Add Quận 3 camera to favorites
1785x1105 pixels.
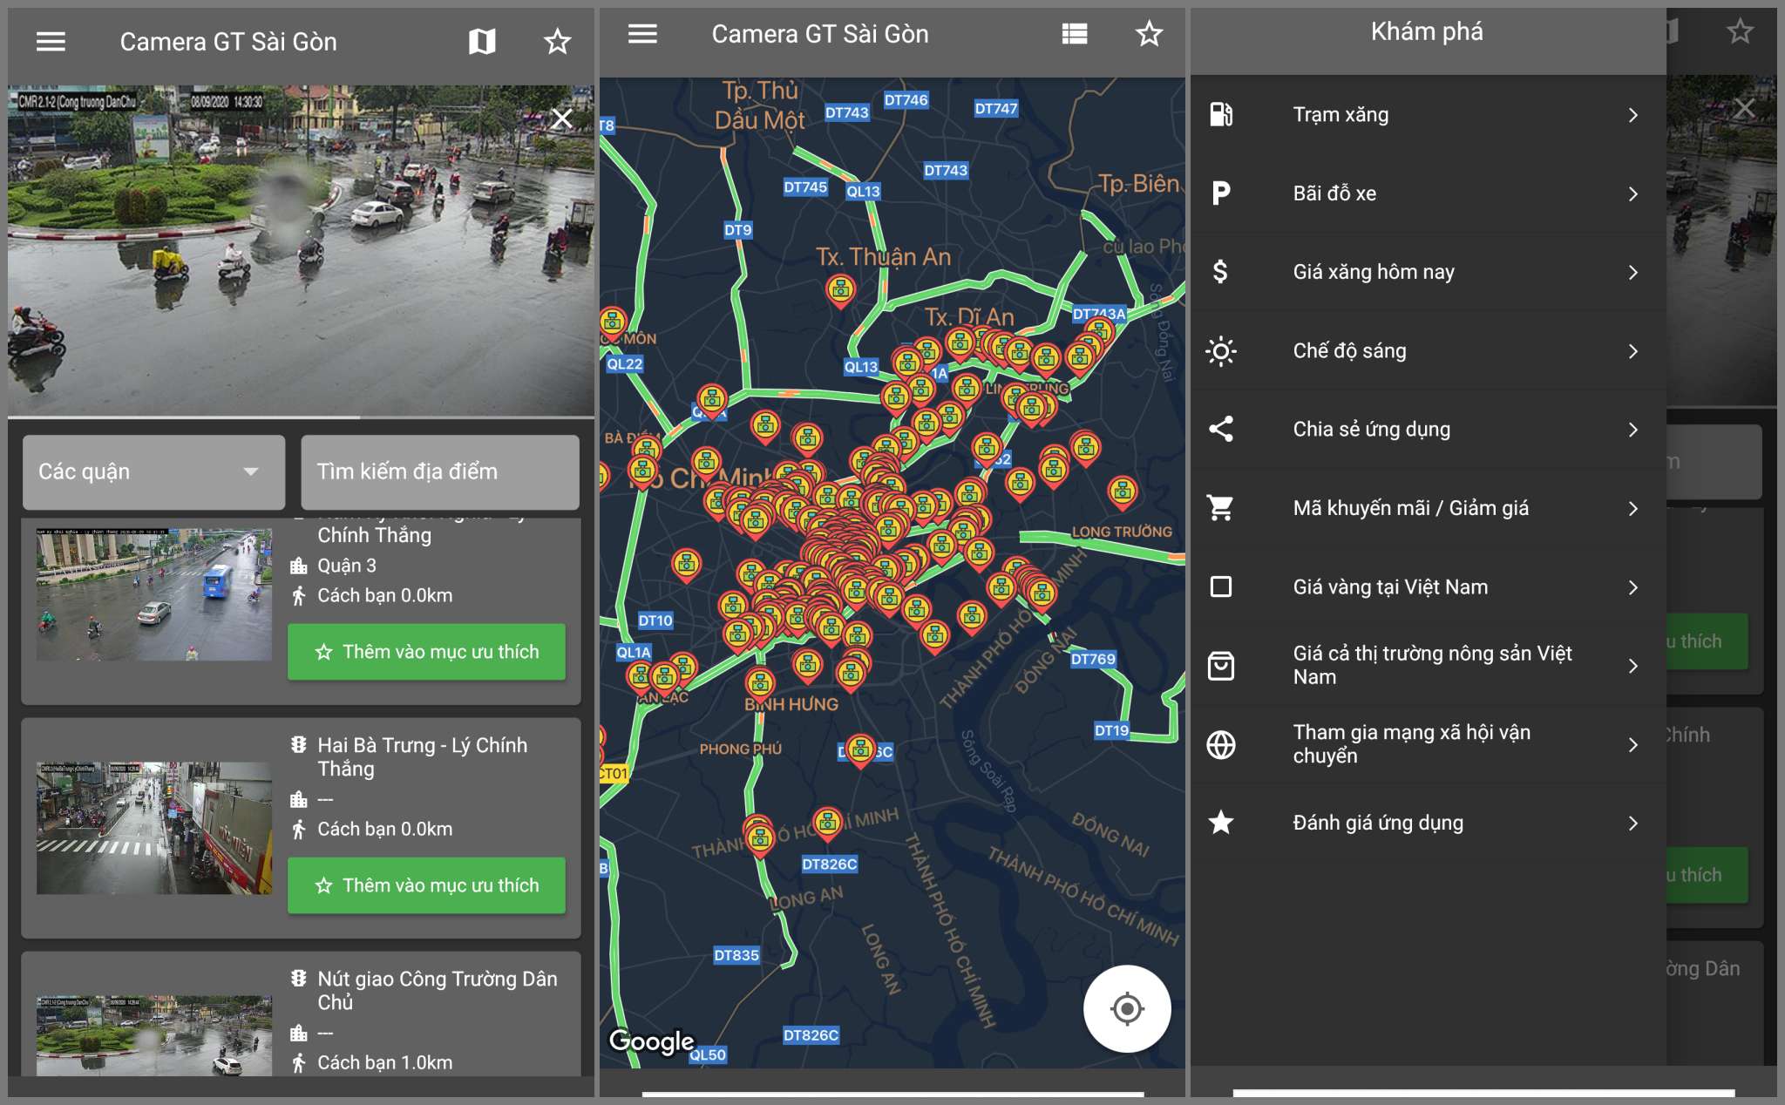point(426,652)
